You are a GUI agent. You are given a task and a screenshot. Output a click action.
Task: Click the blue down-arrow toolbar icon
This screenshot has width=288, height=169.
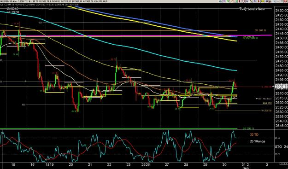(x=247, y=1)
